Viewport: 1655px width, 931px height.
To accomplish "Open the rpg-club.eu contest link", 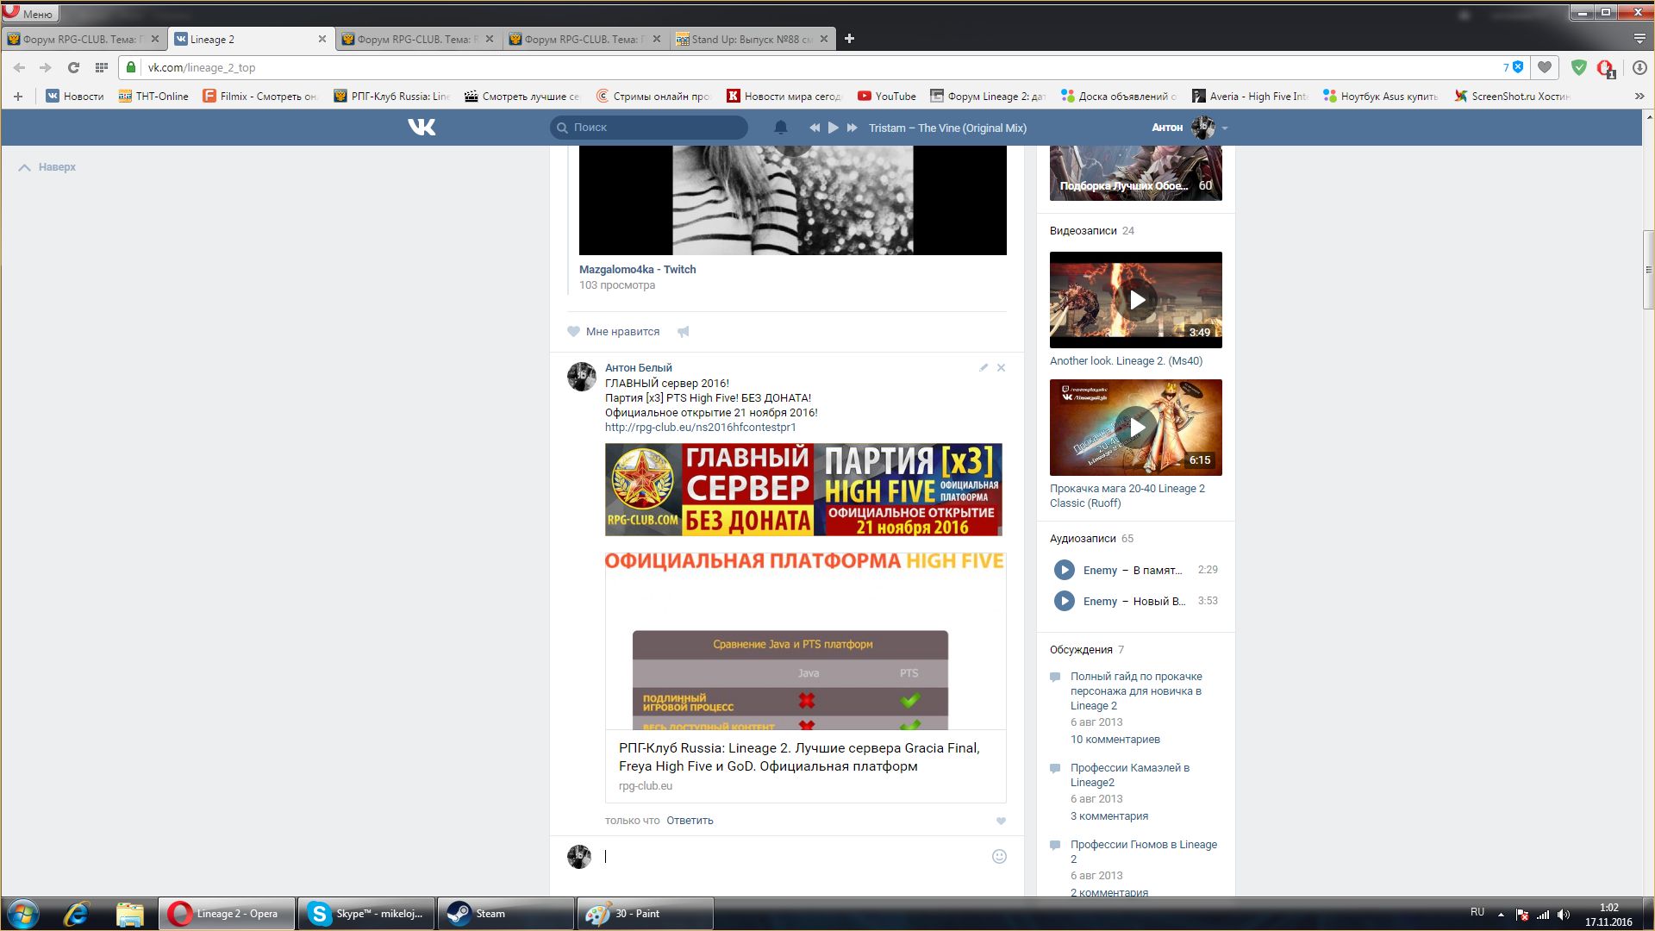I will point(700,428).
